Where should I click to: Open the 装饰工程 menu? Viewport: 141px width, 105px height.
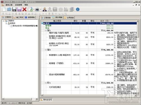pos(9,5)
